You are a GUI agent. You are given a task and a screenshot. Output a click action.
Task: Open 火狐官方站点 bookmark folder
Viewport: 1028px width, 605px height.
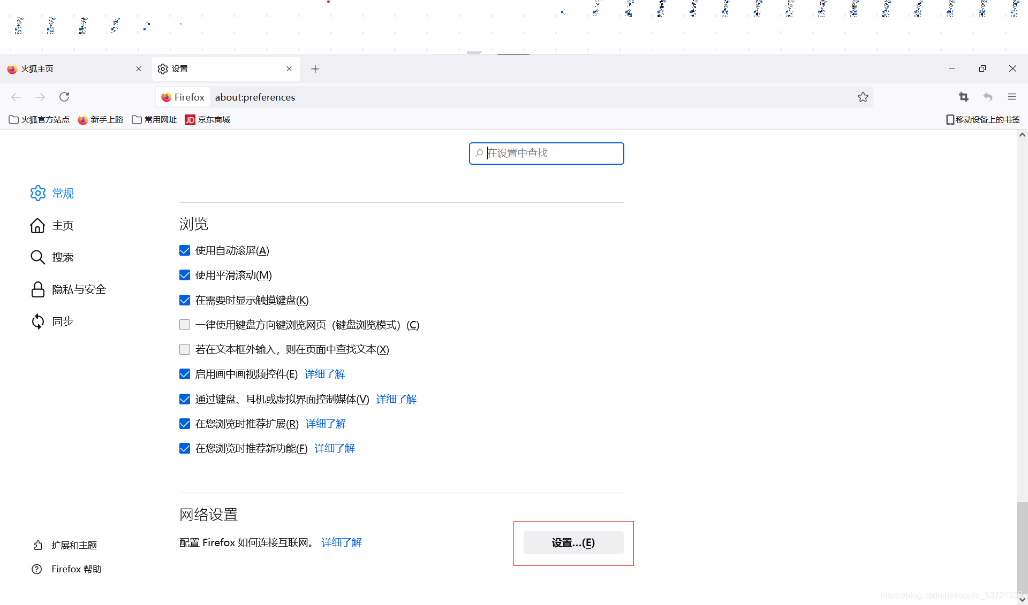click(x=39, y=120)
